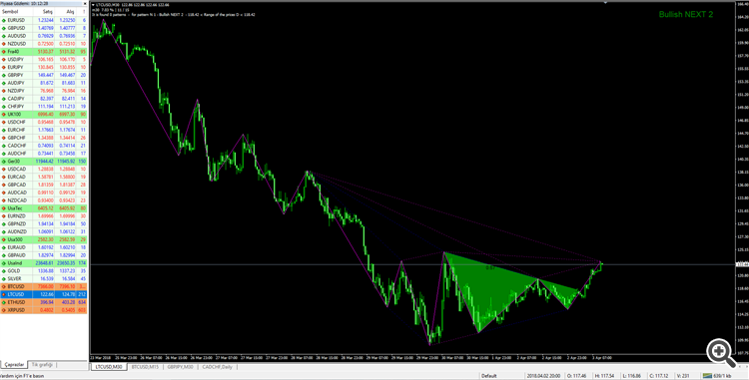Viewport: 749px width, 380px height.
Task: Close the Piyasa Gözlemi panel
Action: [x=85, y=3]
